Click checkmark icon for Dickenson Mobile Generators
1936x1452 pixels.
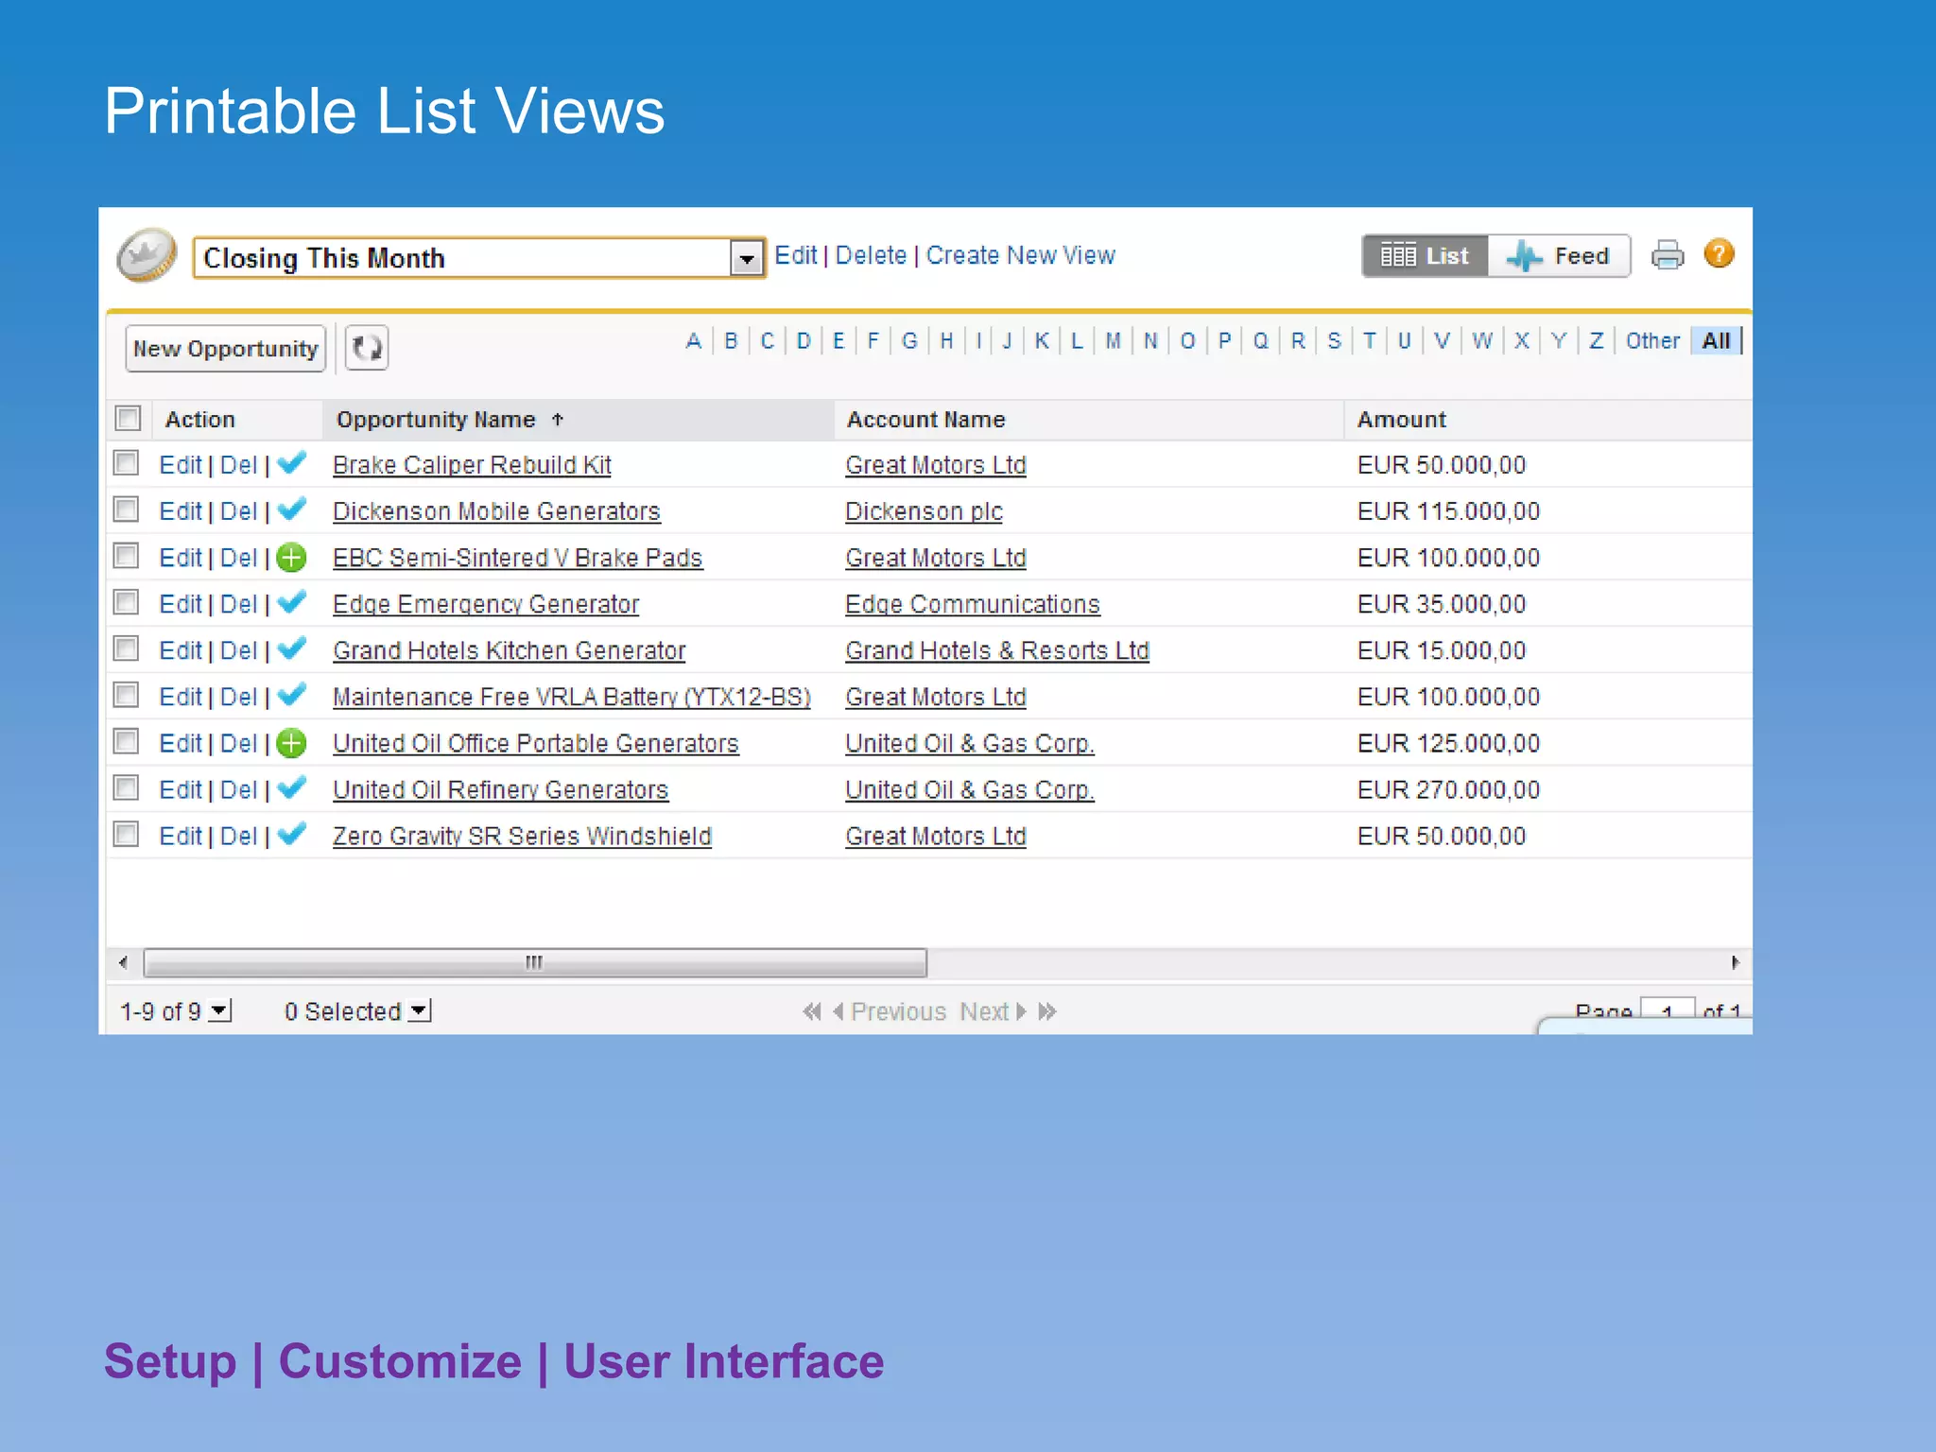point(292,510)
